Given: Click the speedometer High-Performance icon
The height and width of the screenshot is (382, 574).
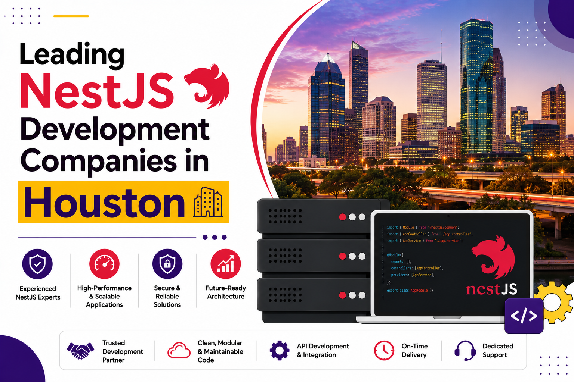Looking at the screenshot, I should tap(104, 264).
